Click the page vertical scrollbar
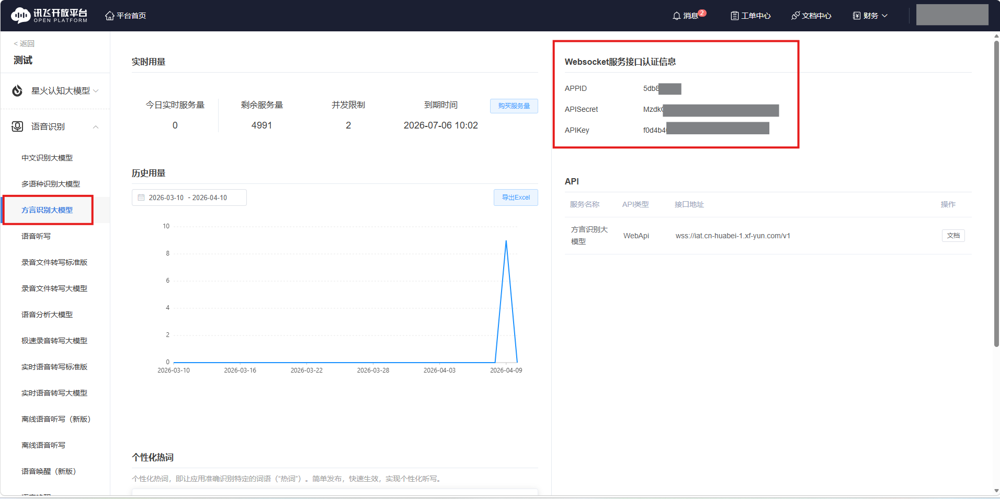The width and height of the screenshot is (1000, 499). click(x=996, y=193)
